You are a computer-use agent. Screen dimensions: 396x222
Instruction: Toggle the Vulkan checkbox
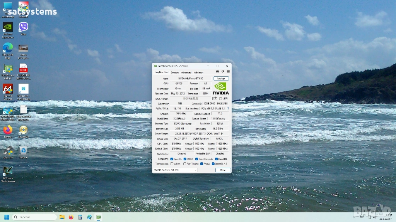(x=172, y=164)
